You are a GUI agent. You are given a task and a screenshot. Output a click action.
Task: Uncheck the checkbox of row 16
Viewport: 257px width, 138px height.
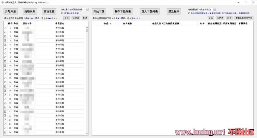pyautogui.click(x=5, y=91)
